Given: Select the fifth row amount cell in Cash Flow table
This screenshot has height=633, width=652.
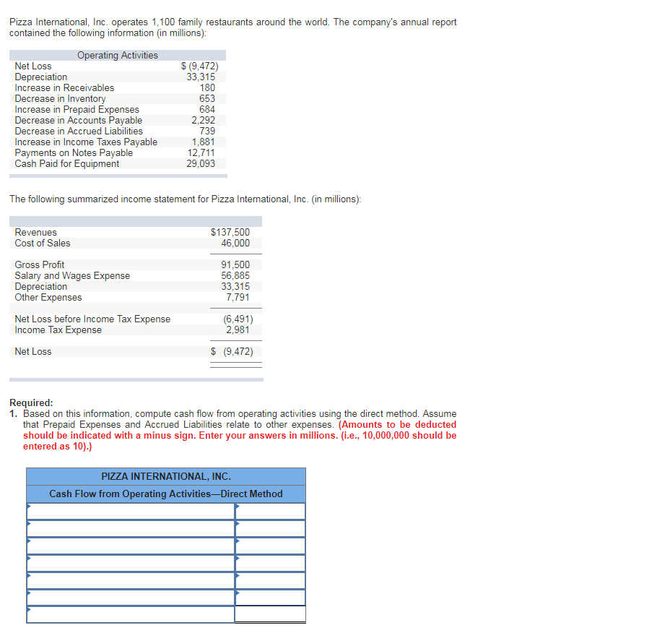Looking at the screenshot, I should click(270, 580).
